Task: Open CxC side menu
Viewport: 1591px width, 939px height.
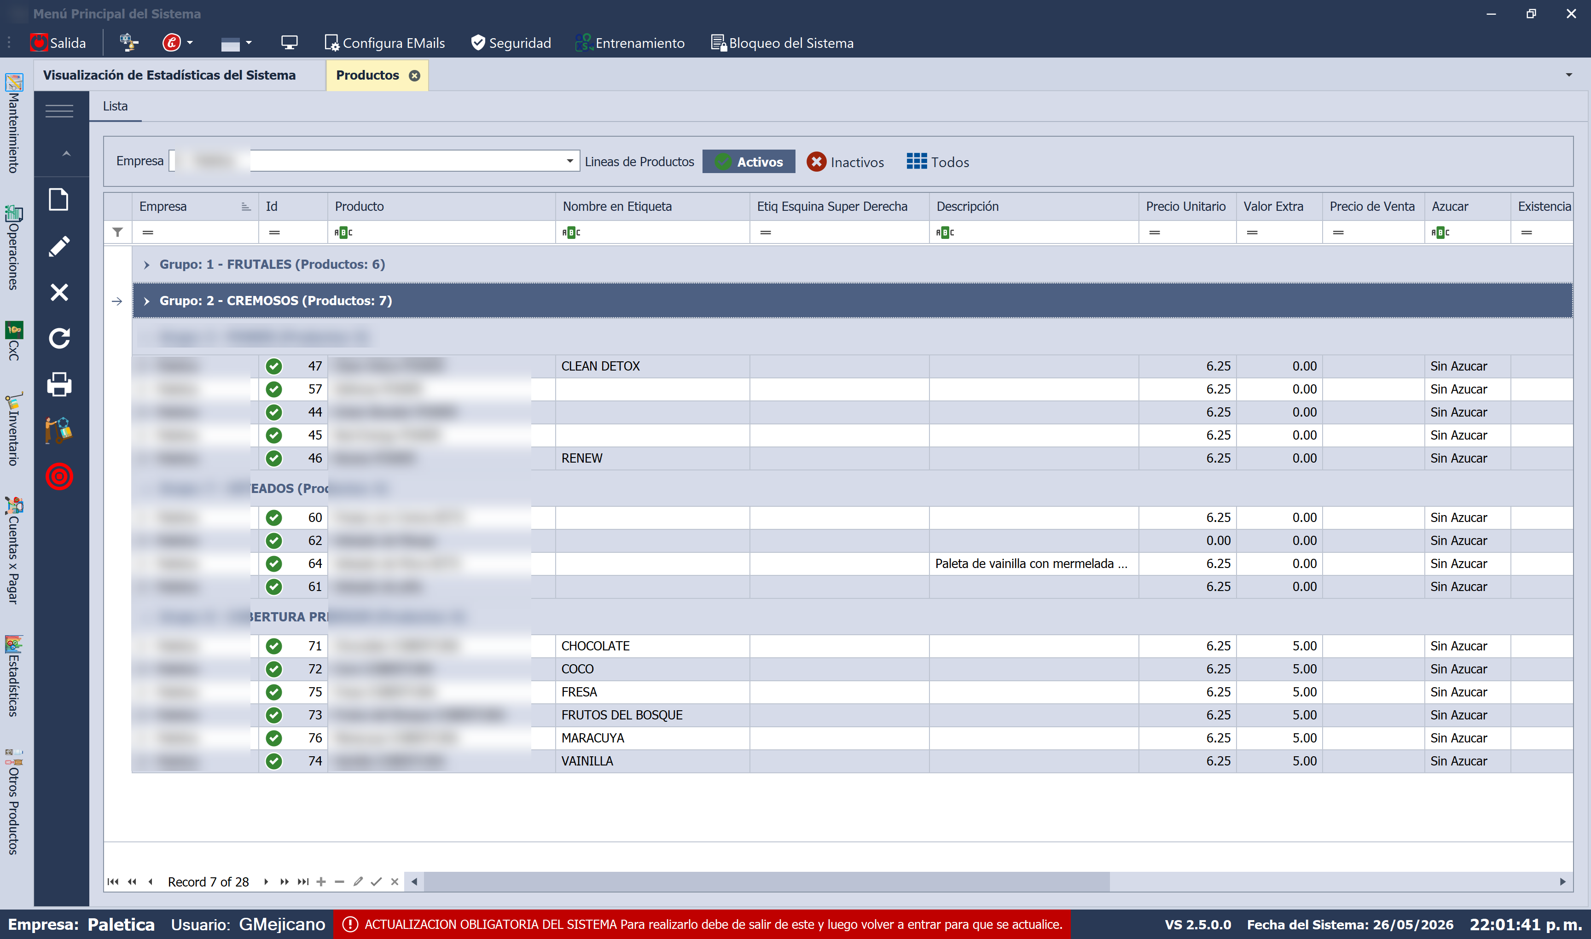Action: tap(13, 341)
